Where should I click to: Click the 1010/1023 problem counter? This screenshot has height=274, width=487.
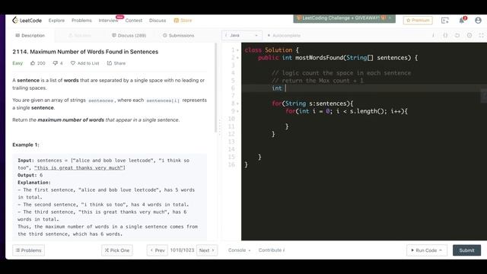(182, 250)
